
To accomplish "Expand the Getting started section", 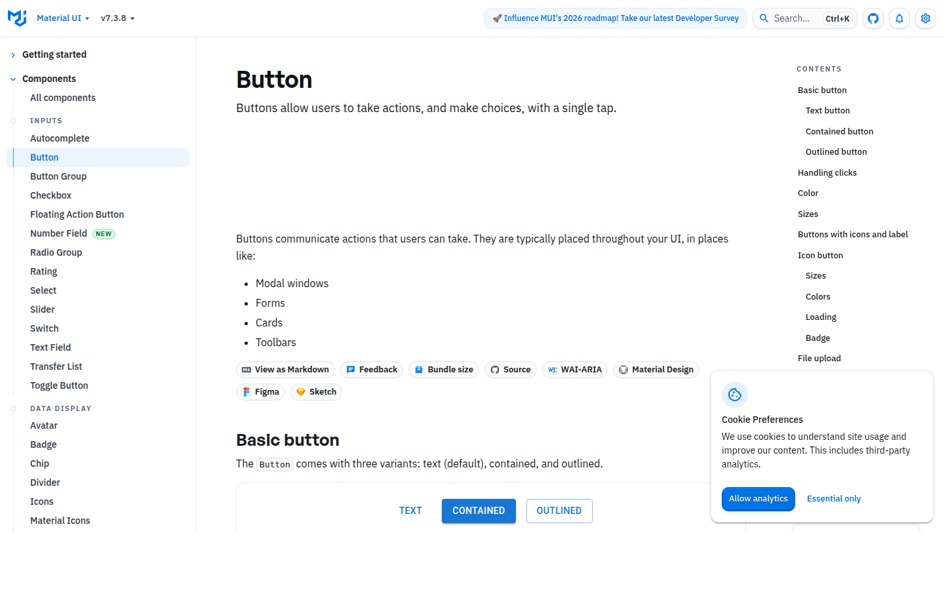I will coord(54,54).
